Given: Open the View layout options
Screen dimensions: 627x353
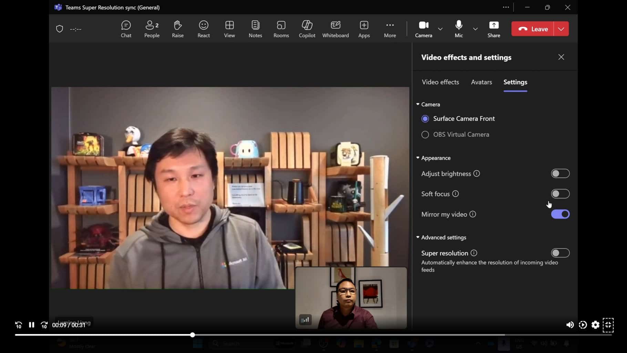Looking at the screenshot, I should pyautogui.click(x=229, y=29).
